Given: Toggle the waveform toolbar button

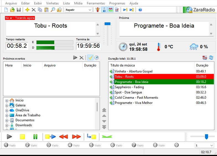Looking at the screenshot, I should click(110, 10).
